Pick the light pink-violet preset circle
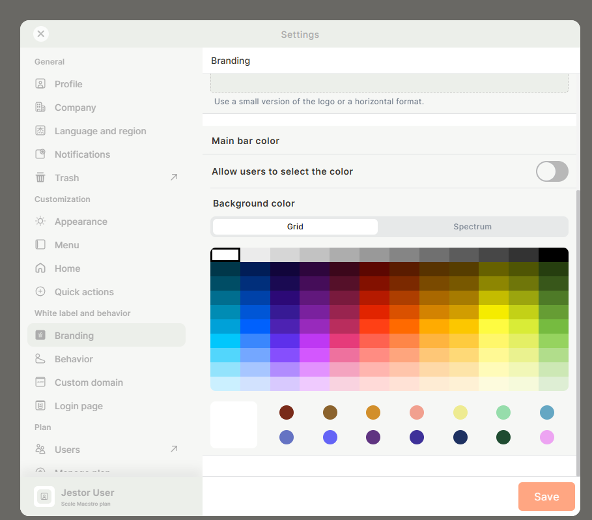Screen dimensions: 592x520 (x=546, y=437)
